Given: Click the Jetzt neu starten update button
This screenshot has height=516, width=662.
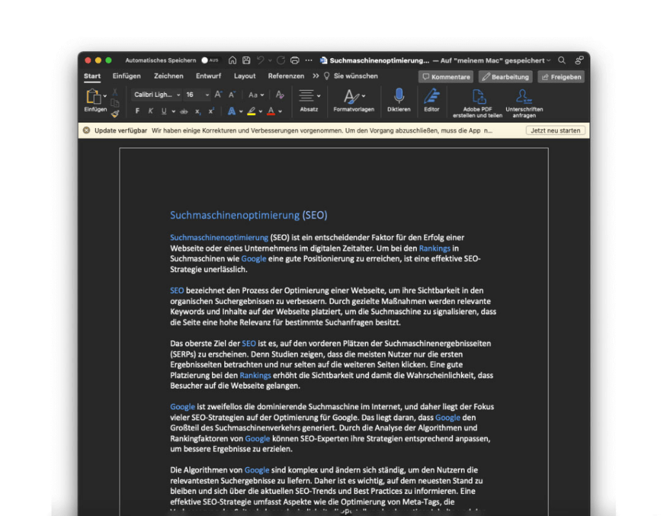Looking at the screenshot, I should [x=555, y=130].
